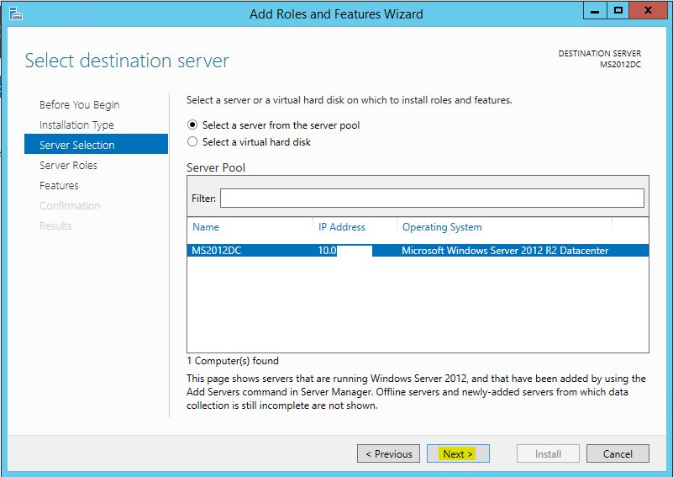Go back with the Previous button
The height and width of the screenshot is (477, 673).
(388, 453)
